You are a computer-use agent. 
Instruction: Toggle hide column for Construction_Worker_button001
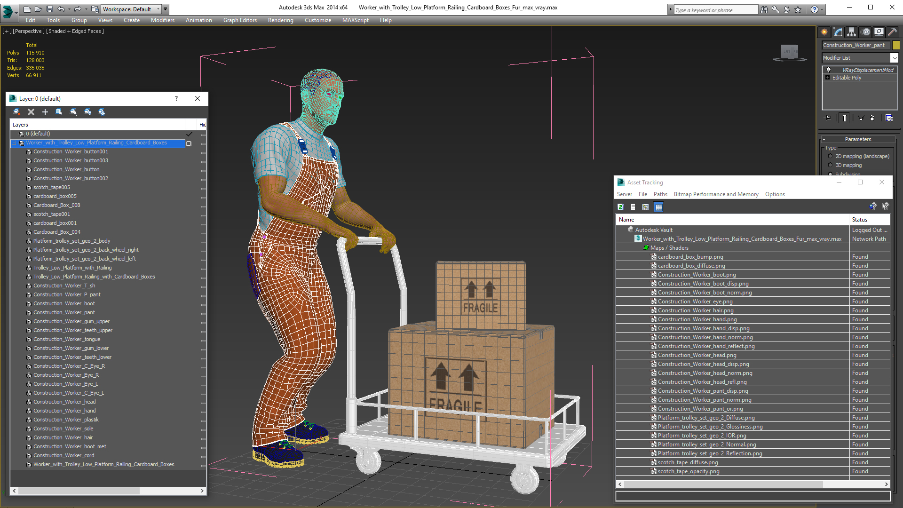click(x=203, y=152)
